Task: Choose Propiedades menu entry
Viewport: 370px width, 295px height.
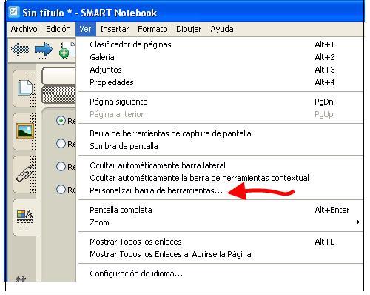Action: pos(221,82)
